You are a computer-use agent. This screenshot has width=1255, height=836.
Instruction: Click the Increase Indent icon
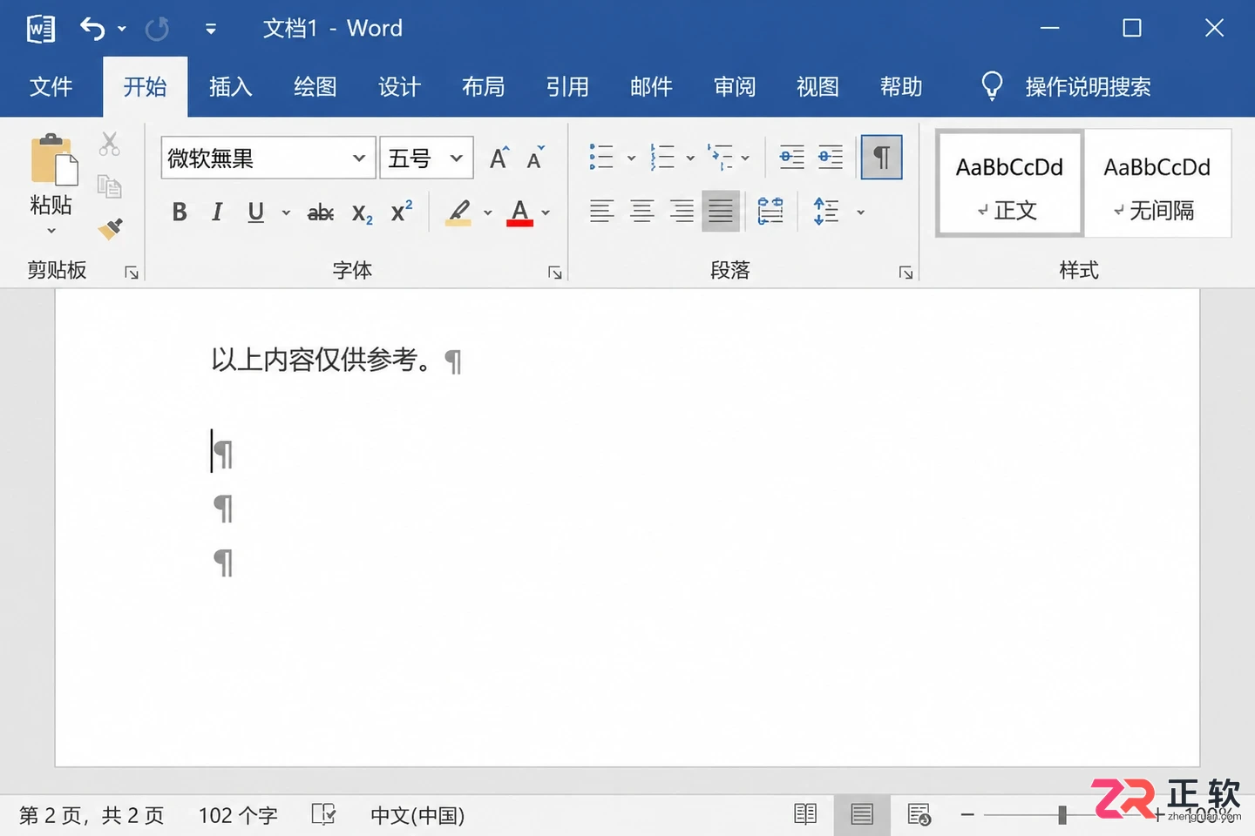[831, 158]
